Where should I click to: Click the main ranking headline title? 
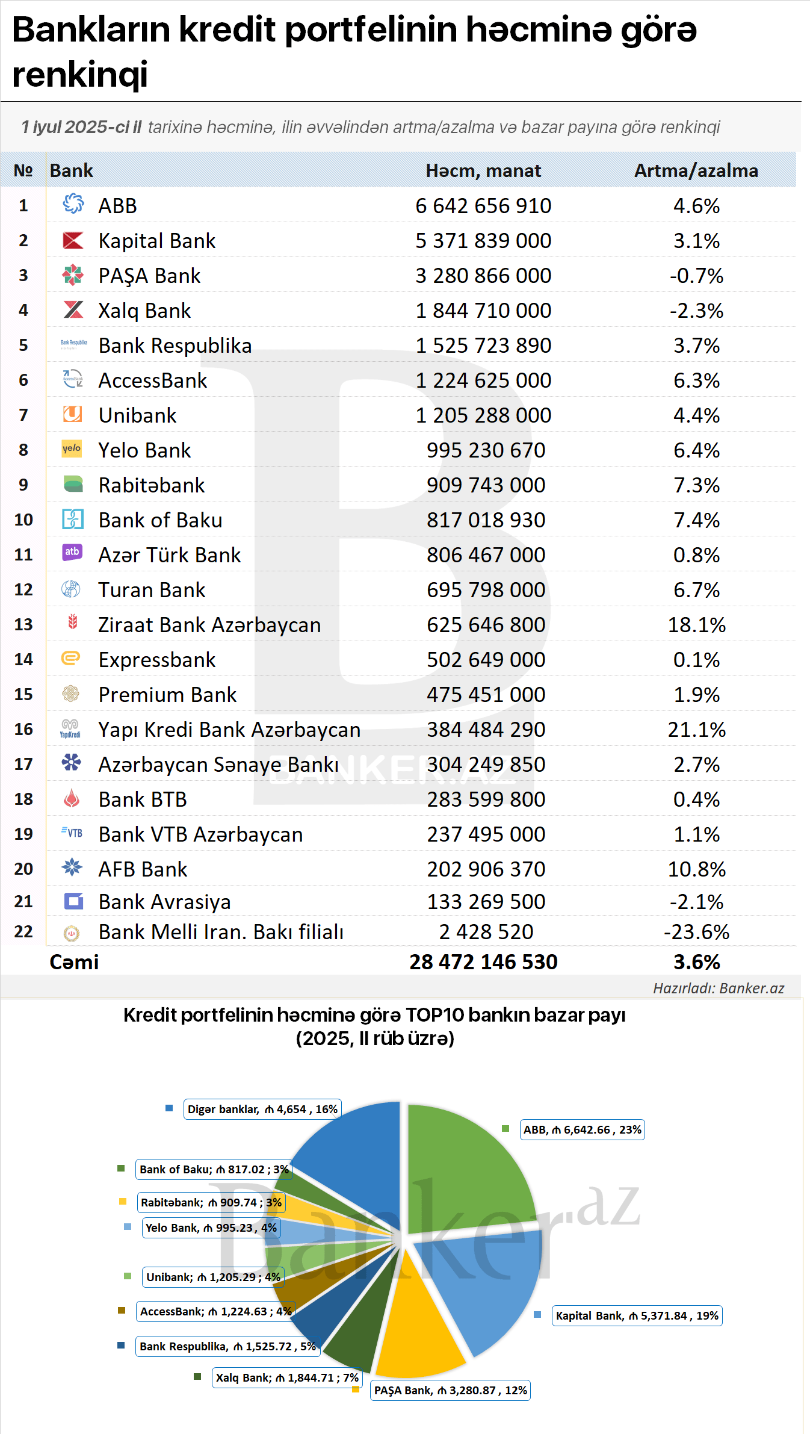354,52
